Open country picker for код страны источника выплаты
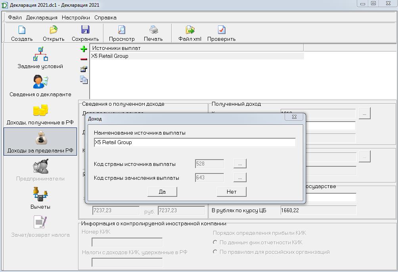 point(240,164)
